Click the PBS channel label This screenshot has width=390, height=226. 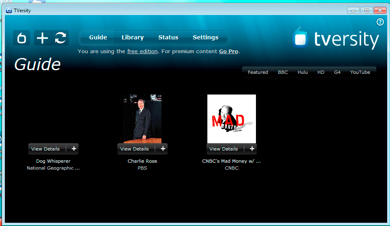[142, 168]
